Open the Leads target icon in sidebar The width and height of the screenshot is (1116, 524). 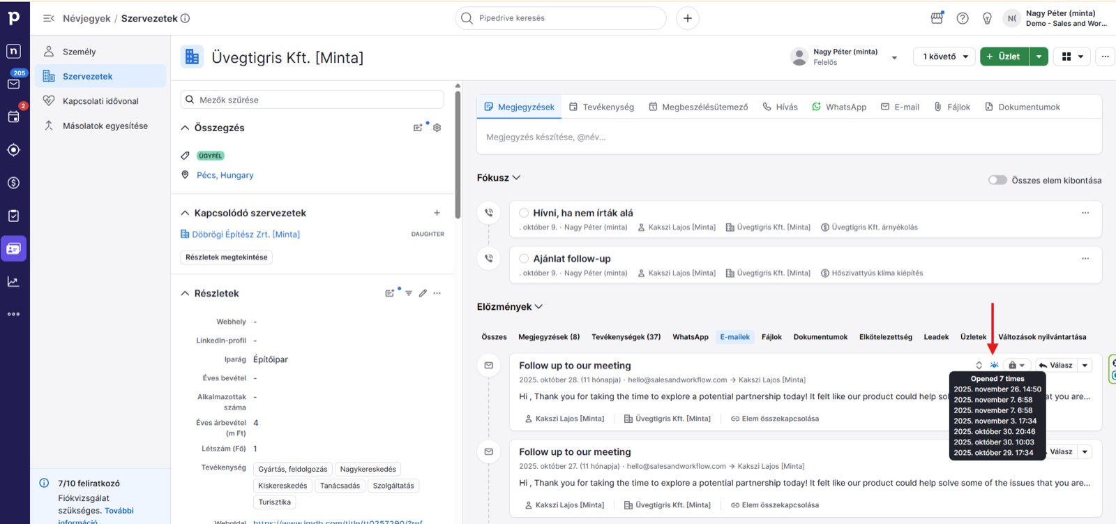[14, 150]
